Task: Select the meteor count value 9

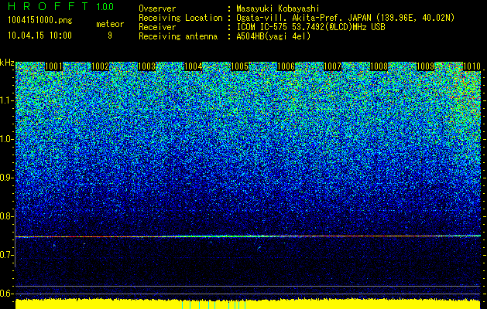Action: pyautogui.click(x=110, y=36)
